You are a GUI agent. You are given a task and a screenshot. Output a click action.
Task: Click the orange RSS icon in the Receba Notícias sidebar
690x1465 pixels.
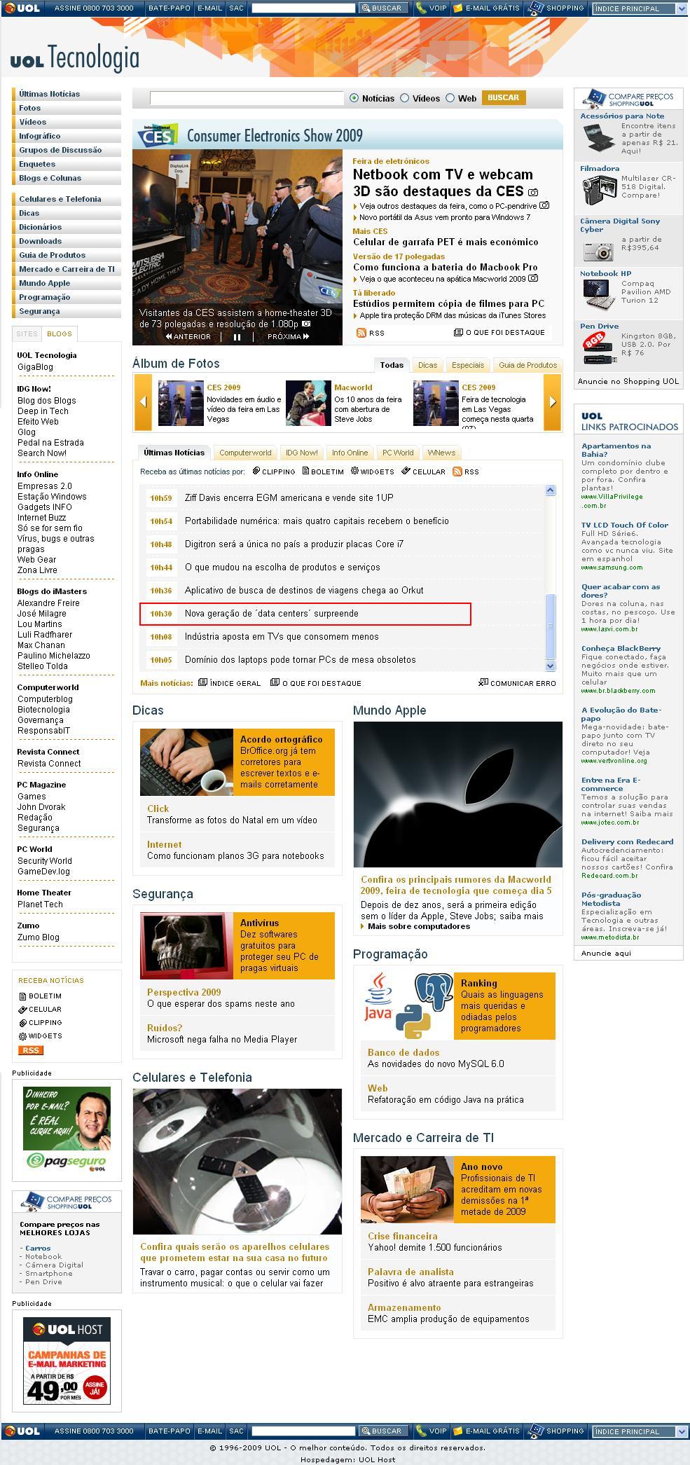click(x=30, y=1050)
